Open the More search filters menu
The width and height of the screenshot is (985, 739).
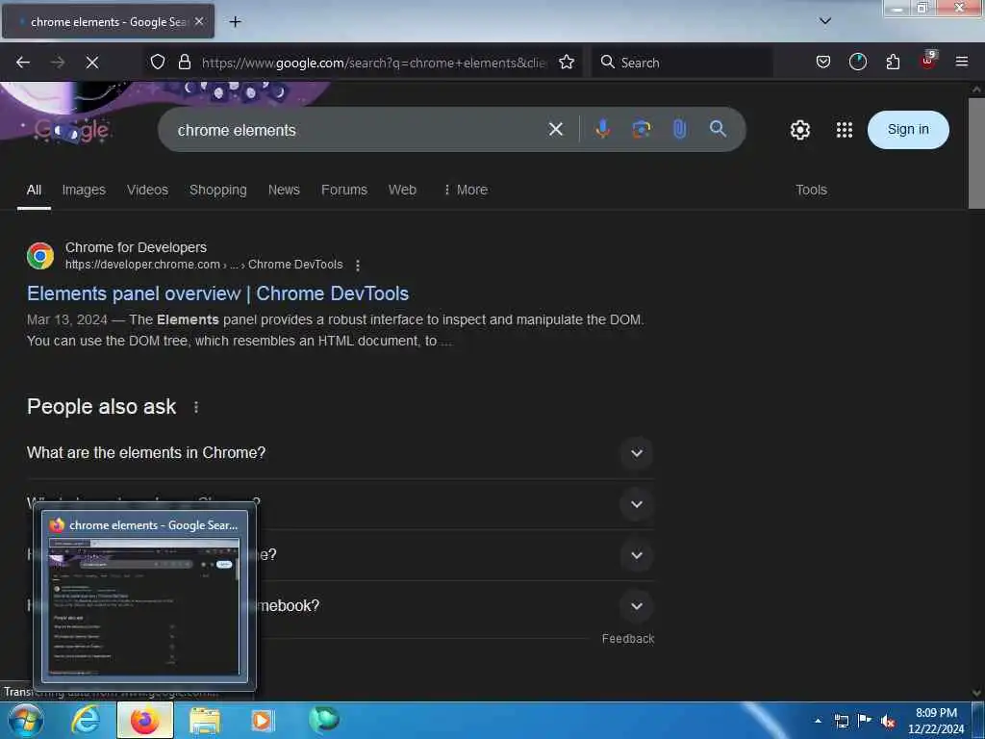[x=466, y=190]
